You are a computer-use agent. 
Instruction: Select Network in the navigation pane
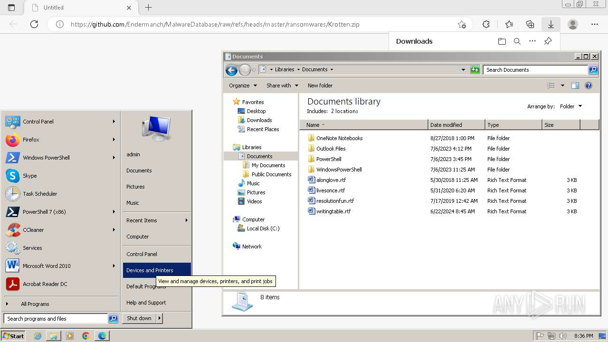[x=252, y=247]
